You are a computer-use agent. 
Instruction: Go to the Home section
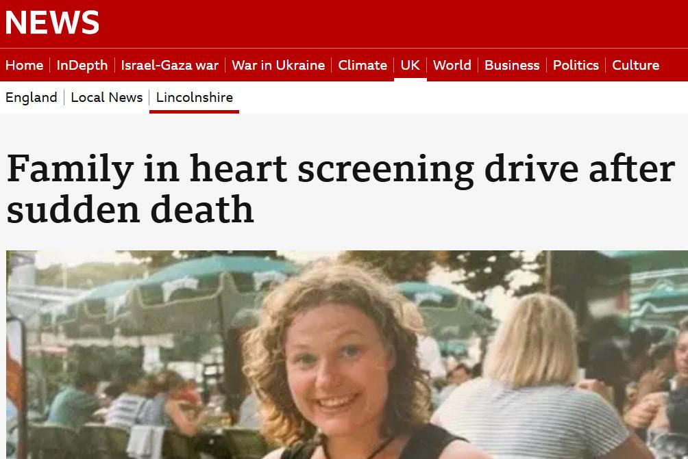pos(24,65)
